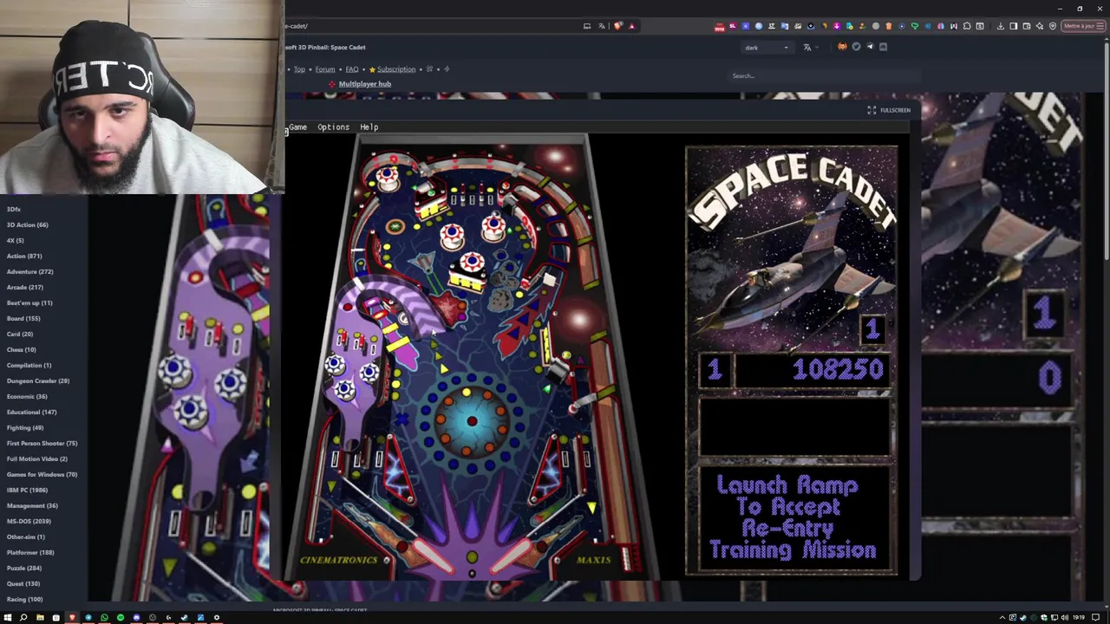Click the address bar translate icon
The image size is (1110, 624).
[601, 26]
